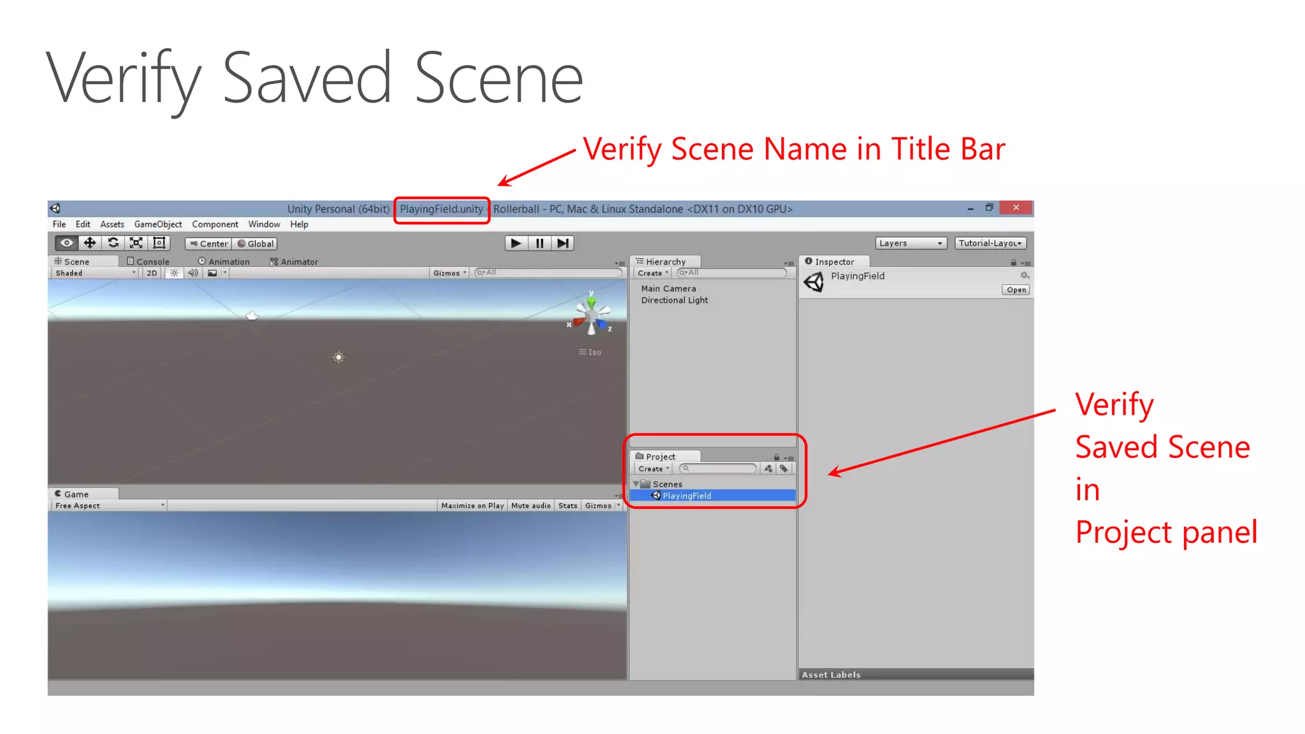Open the Inspector gear settings menu
This screenshot has width=1305, height=734.
click(x=1025, y=275)
